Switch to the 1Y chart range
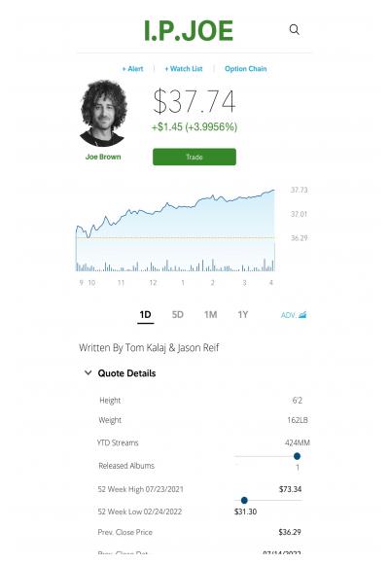 coord(243,315)
